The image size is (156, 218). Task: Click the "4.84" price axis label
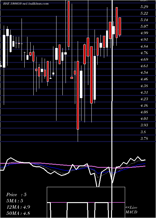[144, 46]
